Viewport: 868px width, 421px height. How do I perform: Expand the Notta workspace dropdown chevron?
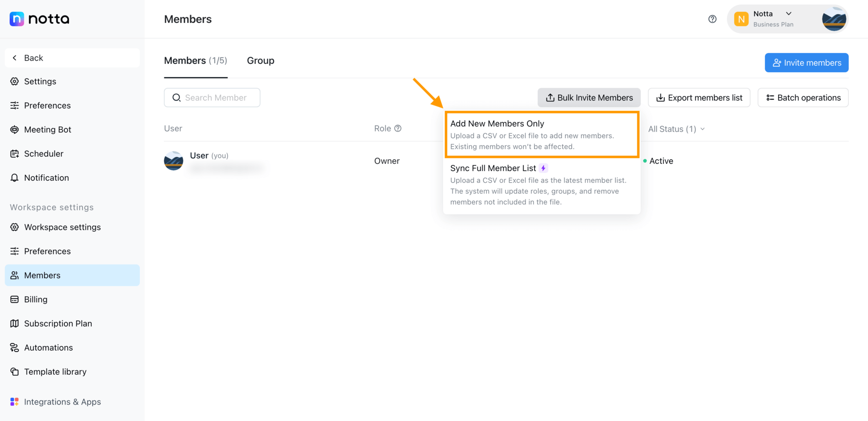point(789,14)
